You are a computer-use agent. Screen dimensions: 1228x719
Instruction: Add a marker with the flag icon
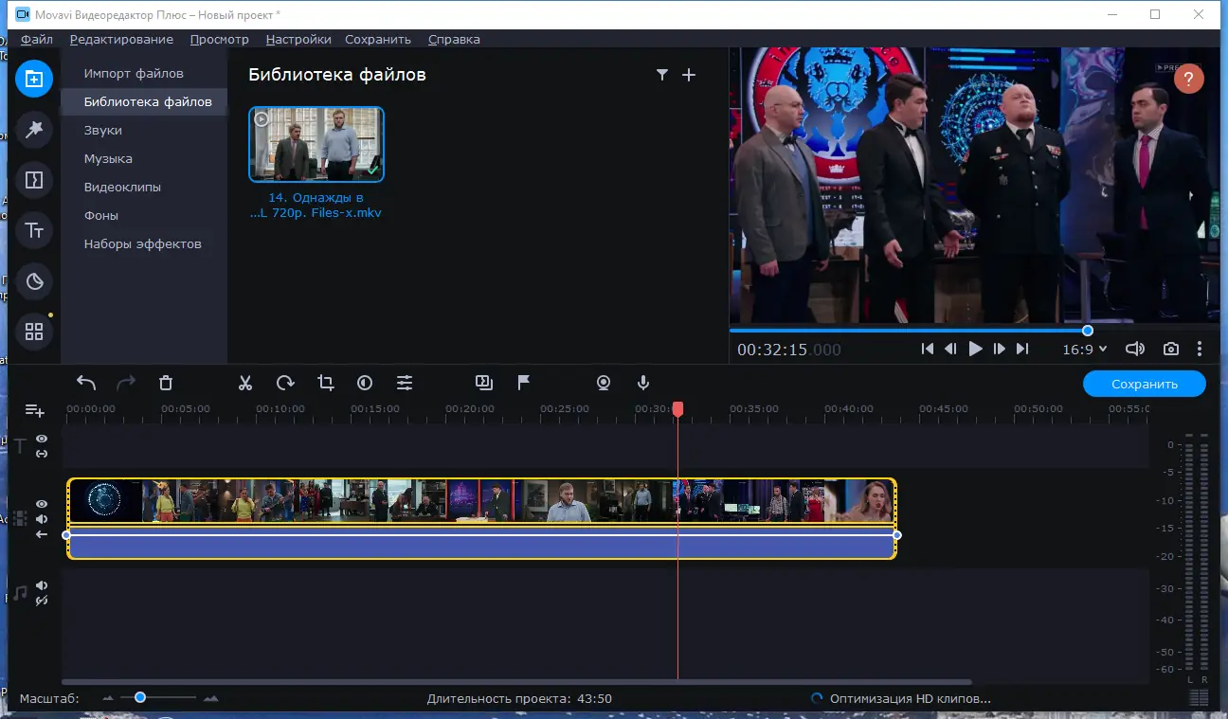(524, 383)
